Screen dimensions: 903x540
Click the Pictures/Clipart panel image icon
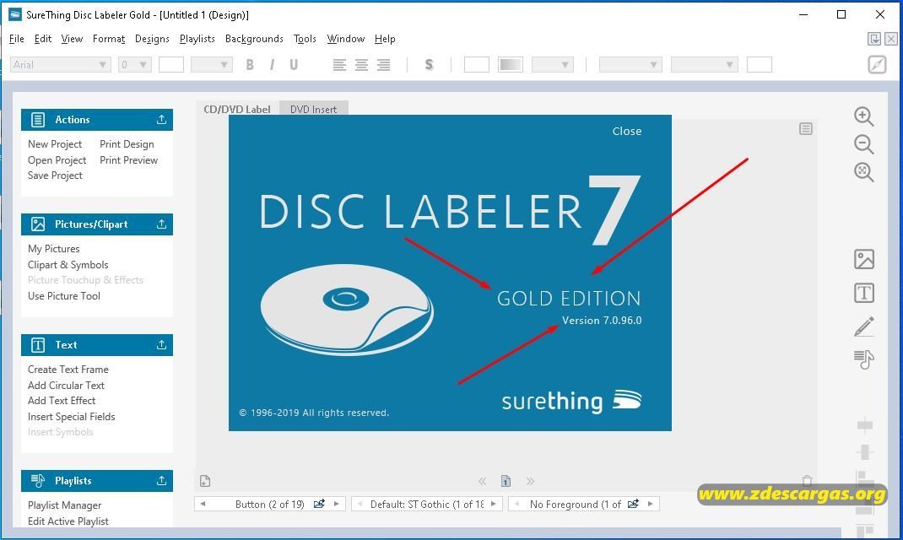point(38,224)
